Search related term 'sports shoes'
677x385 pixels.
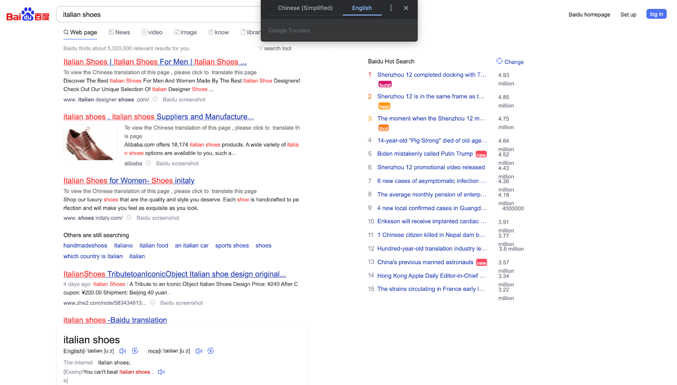point(232,246)
